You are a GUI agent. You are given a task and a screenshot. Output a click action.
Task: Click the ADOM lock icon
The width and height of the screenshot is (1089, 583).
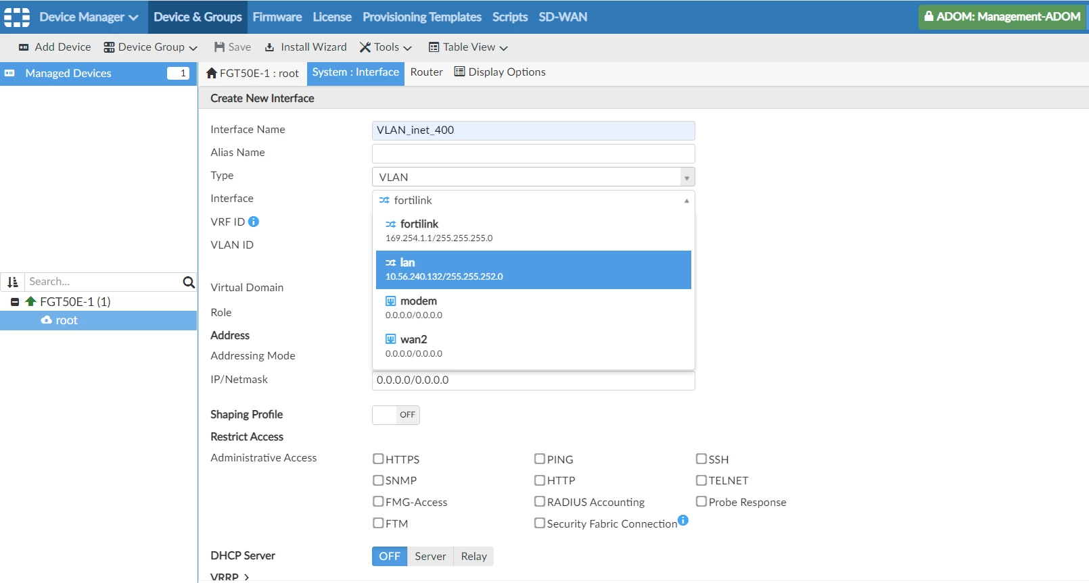[929, 16]
